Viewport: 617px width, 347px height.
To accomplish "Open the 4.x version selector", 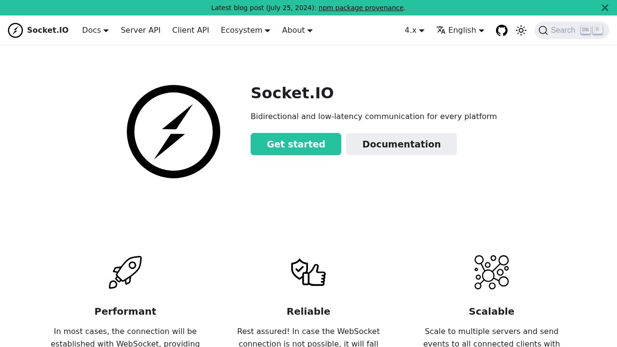I will (414, 30).
